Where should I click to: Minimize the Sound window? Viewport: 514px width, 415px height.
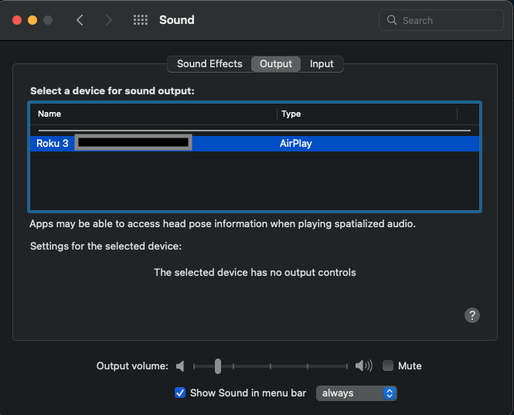click(x=32, y=20)
